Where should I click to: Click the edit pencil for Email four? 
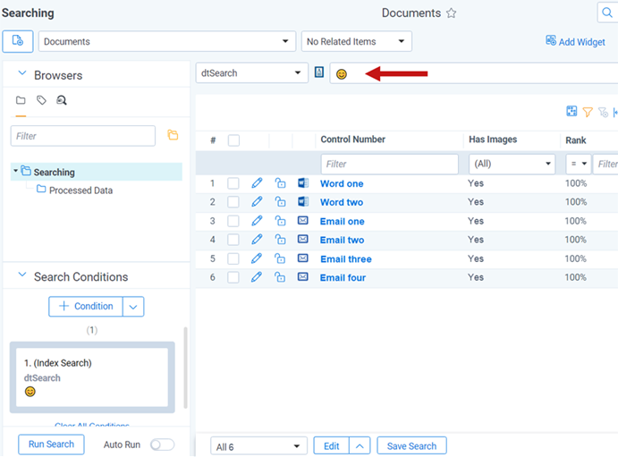coord(257,276)
